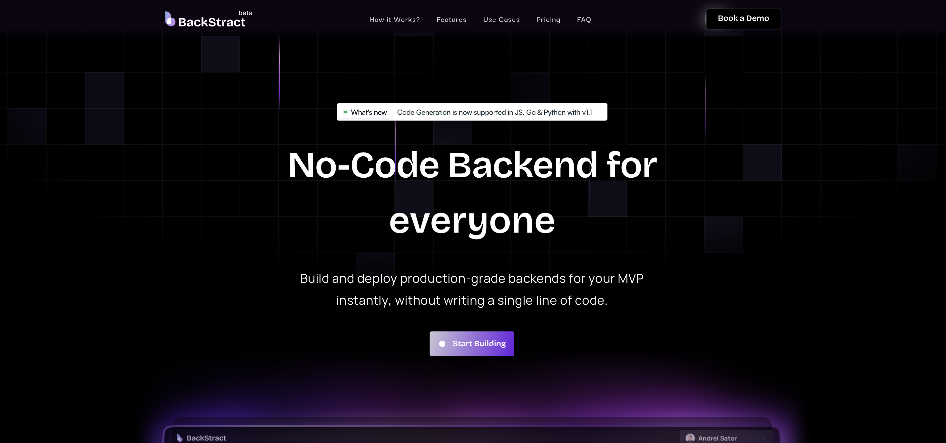Click the green status dot in What's new

tap(345, 112)
